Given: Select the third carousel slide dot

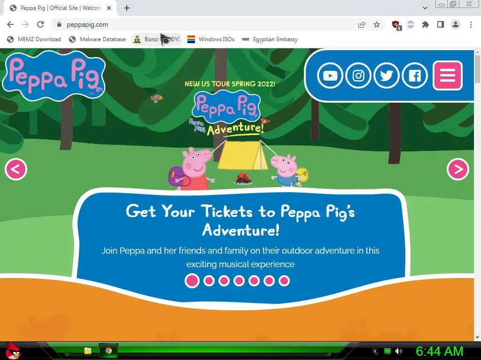Looking at the screenshot, I should (x=224, y=281).
